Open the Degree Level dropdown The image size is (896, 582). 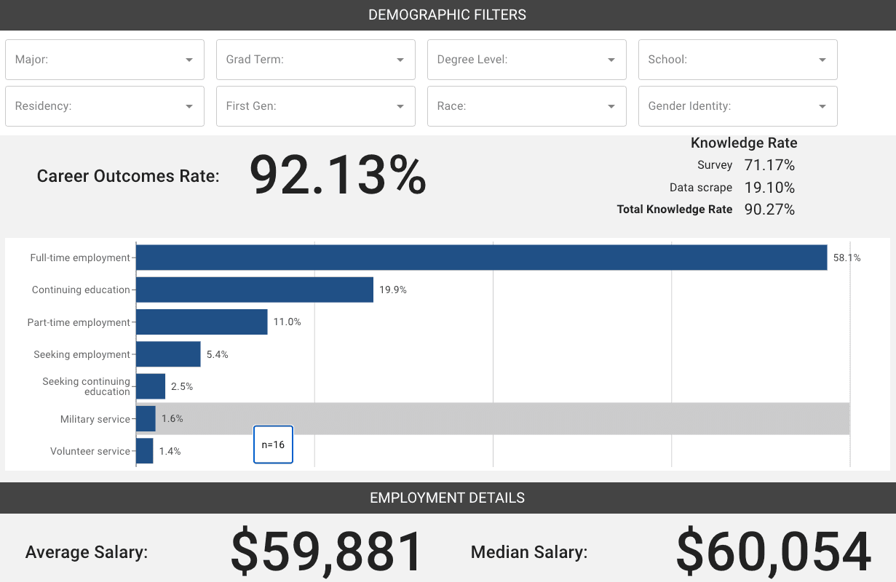[x=527, y=60]
